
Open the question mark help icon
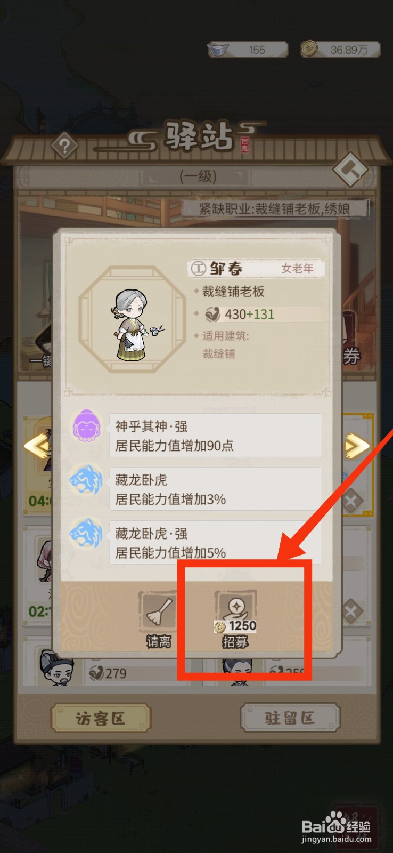64,146
